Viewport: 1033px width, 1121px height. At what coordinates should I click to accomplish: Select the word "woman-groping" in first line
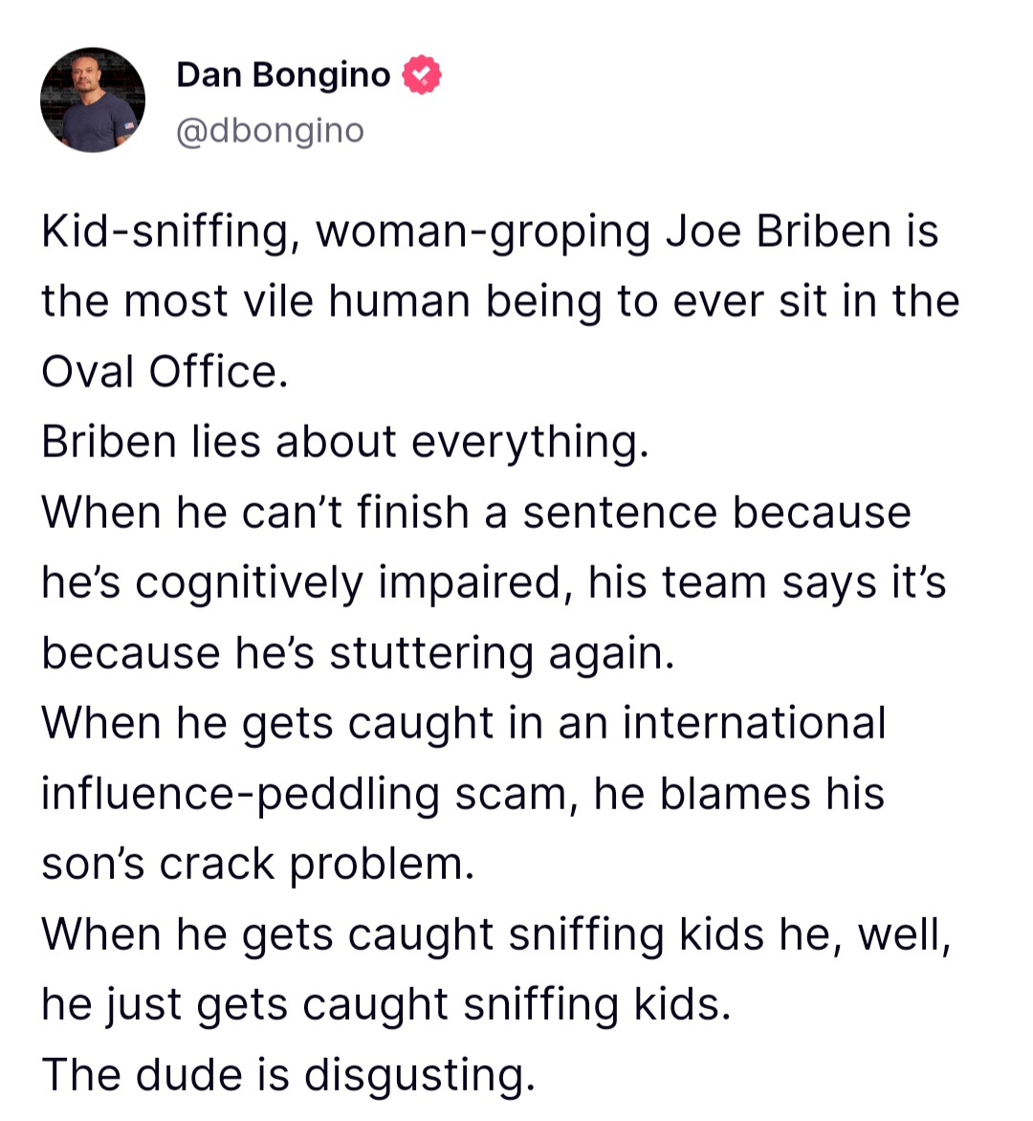pos(482,232)
